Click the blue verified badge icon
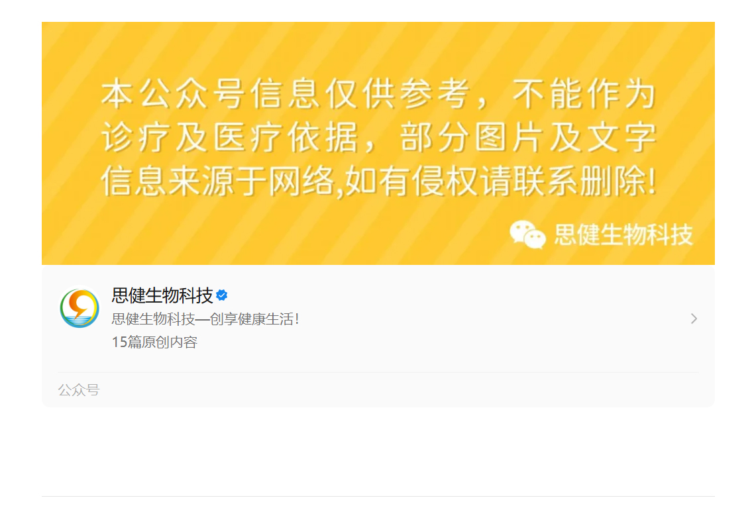 click(221, 295)
